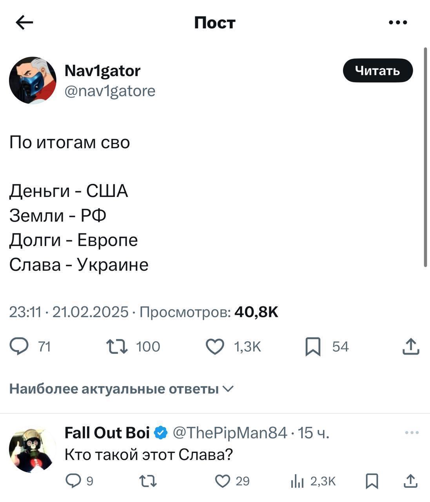Bookmark Fall Out Boi's reply

coord(372,481)
